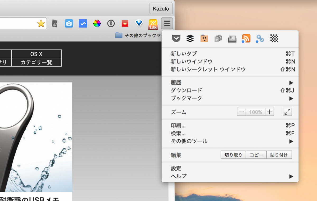Subscribe via the RSS feed icon

tap(246, 39)
